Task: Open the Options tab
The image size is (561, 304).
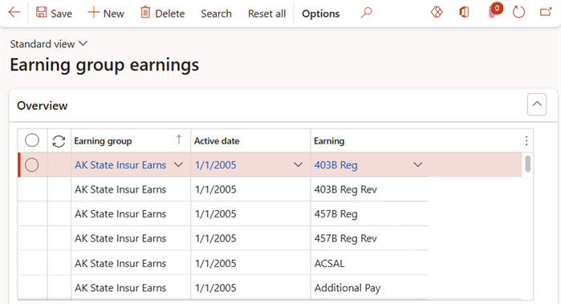Action: pyautogui.click(x=320, y=14)
